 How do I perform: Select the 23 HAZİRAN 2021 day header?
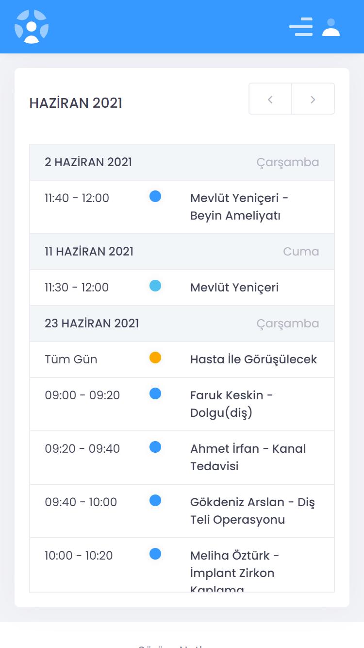click(x=182, y=324)
